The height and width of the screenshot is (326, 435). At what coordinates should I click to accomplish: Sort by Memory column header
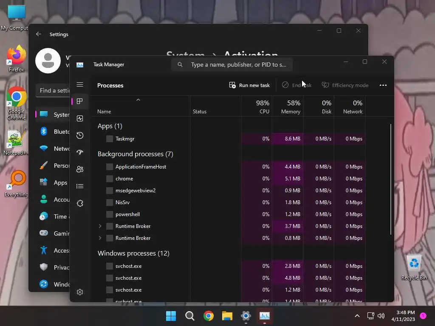coord(288,107)
